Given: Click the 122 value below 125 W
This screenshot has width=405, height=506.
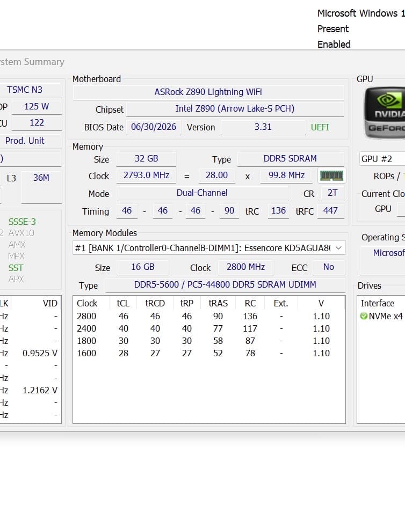Looking at the screenshot, I should point(37,123).
